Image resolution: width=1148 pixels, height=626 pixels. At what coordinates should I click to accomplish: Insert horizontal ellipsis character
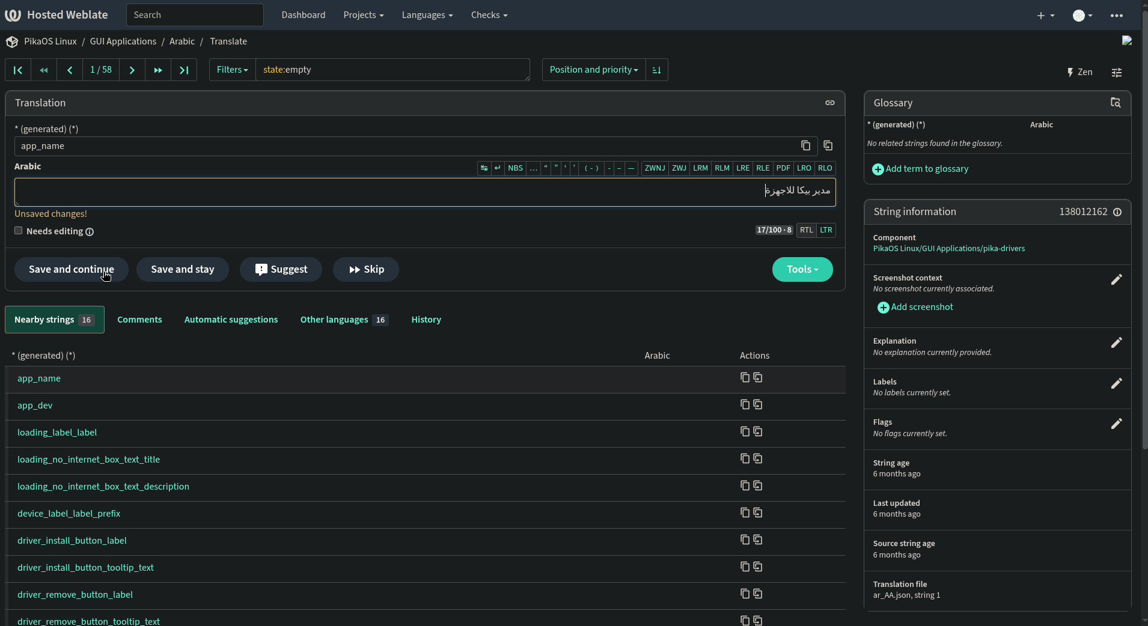[x=534, y=168]
